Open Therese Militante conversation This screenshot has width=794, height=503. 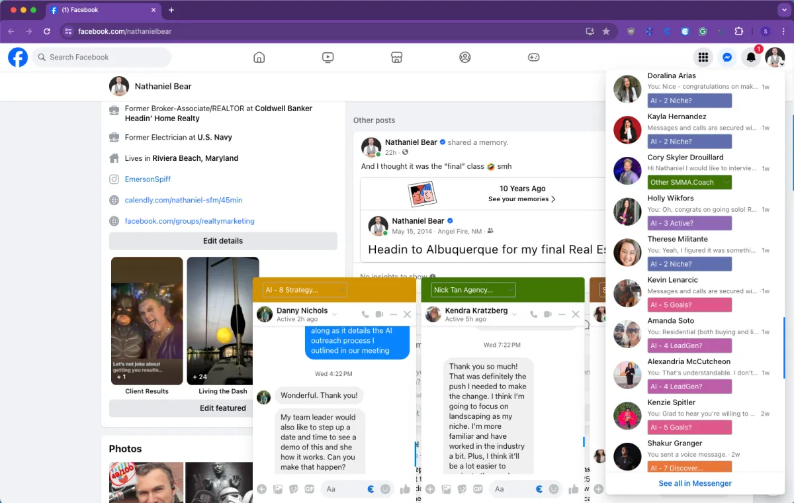[695, 253]
